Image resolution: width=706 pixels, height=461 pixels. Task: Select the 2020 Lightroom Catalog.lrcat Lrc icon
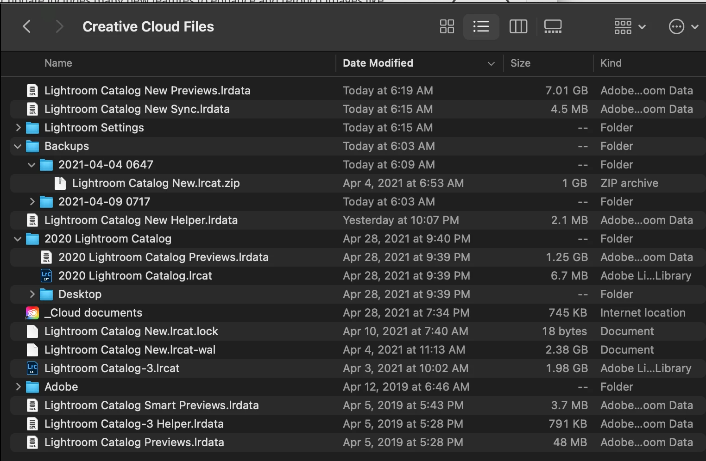point(46,276)
